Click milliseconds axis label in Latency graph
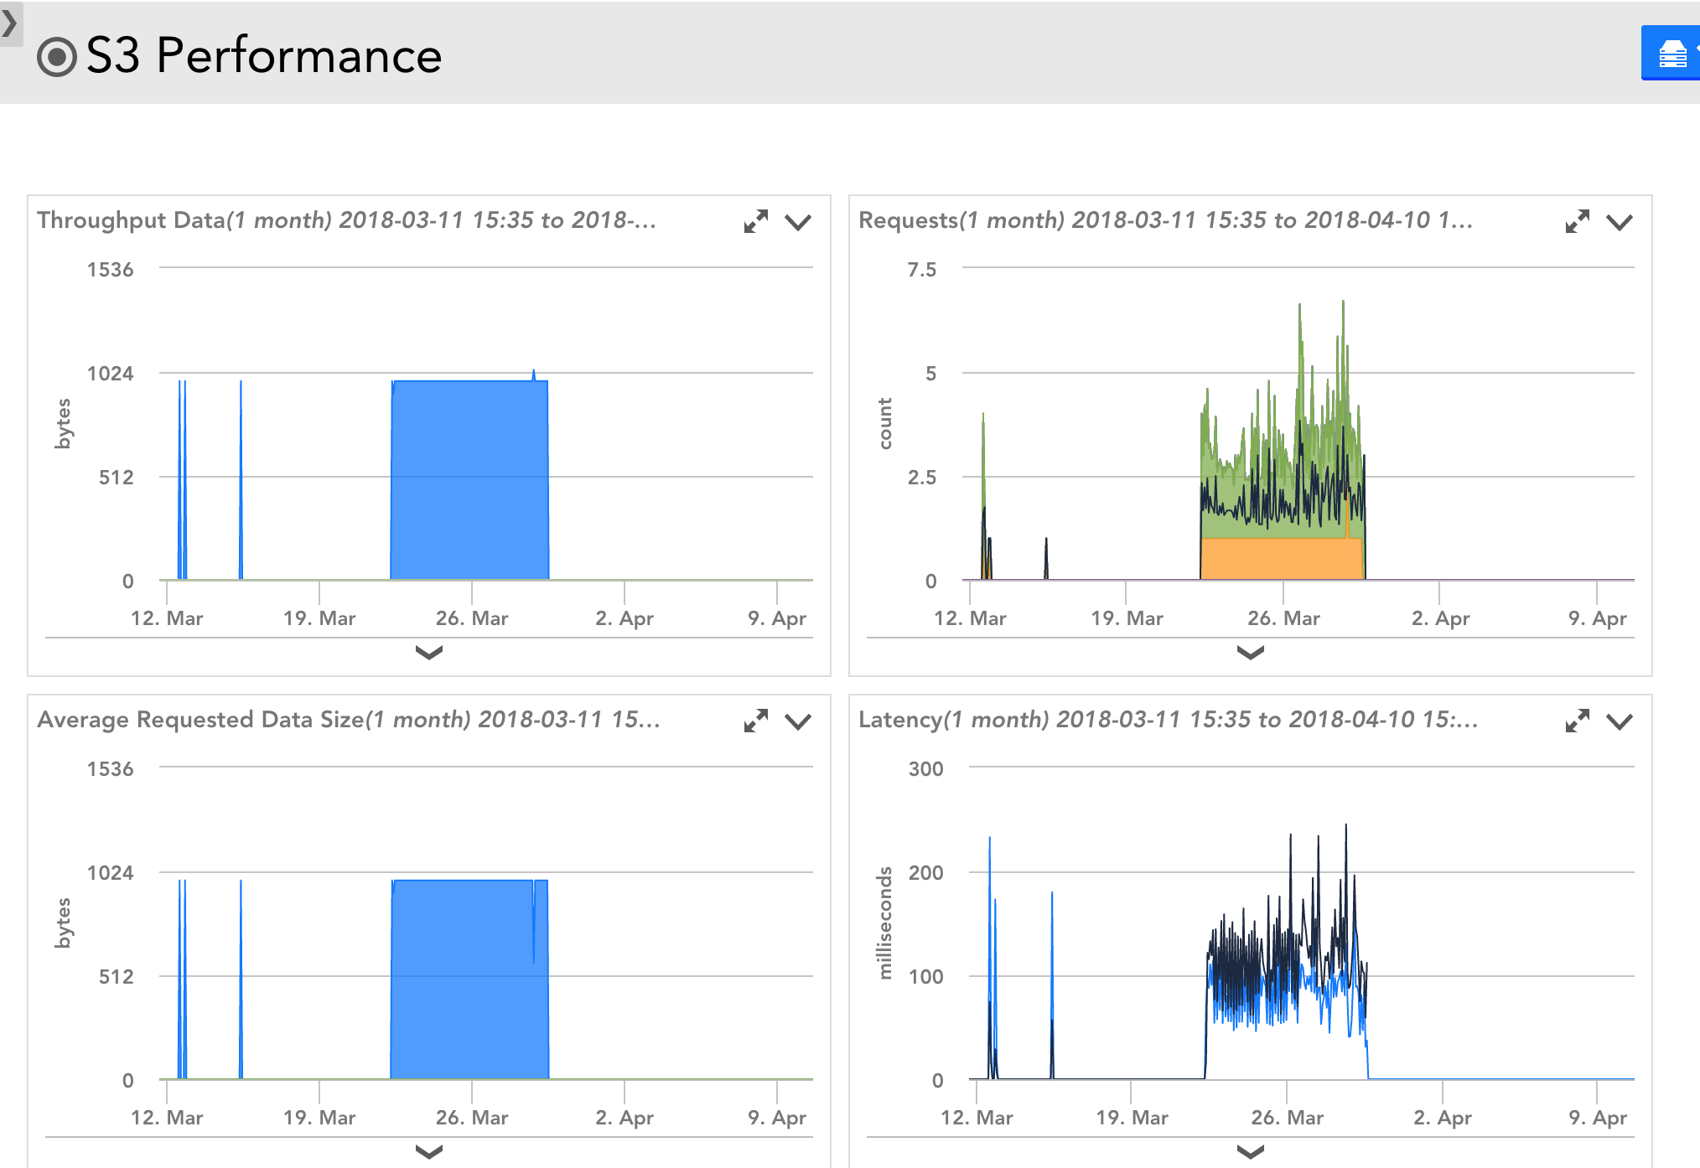 click(x=884, y=923)
